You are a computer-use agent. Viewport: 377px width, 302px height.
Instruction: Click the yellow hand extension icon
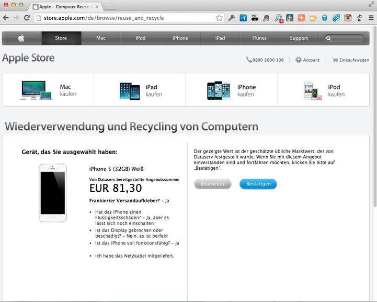pyautogui.click(x=313, y=18)
